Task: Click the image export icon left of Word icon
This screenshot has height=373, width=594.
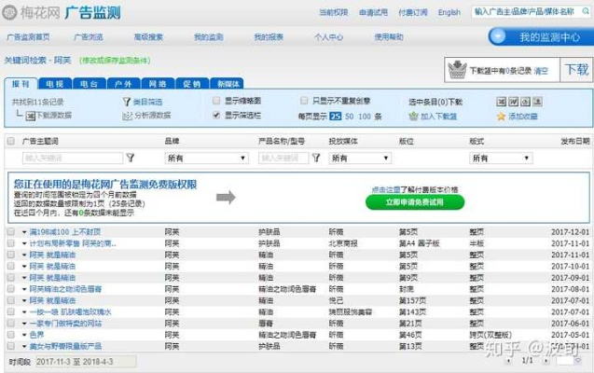Action: click(x=501, y=102)
